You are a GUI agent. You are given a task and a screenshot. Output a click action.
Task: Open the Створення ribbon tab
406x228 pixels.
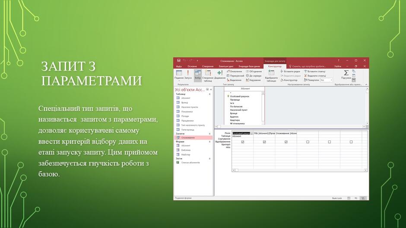pyautogui.click(x=208, y=66)
